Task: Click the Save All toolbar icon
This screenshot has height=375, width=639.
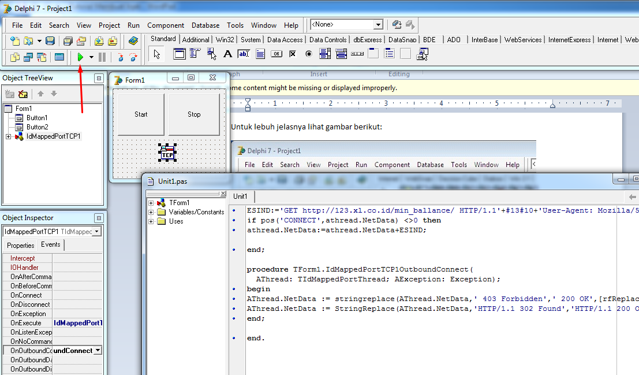Action: [x=68, y=41]
